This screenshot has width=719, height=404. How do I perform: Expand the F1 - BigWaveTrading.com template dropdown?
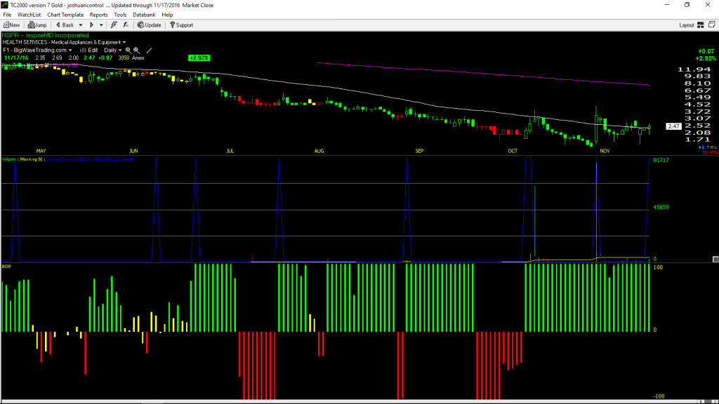[70, 50]
